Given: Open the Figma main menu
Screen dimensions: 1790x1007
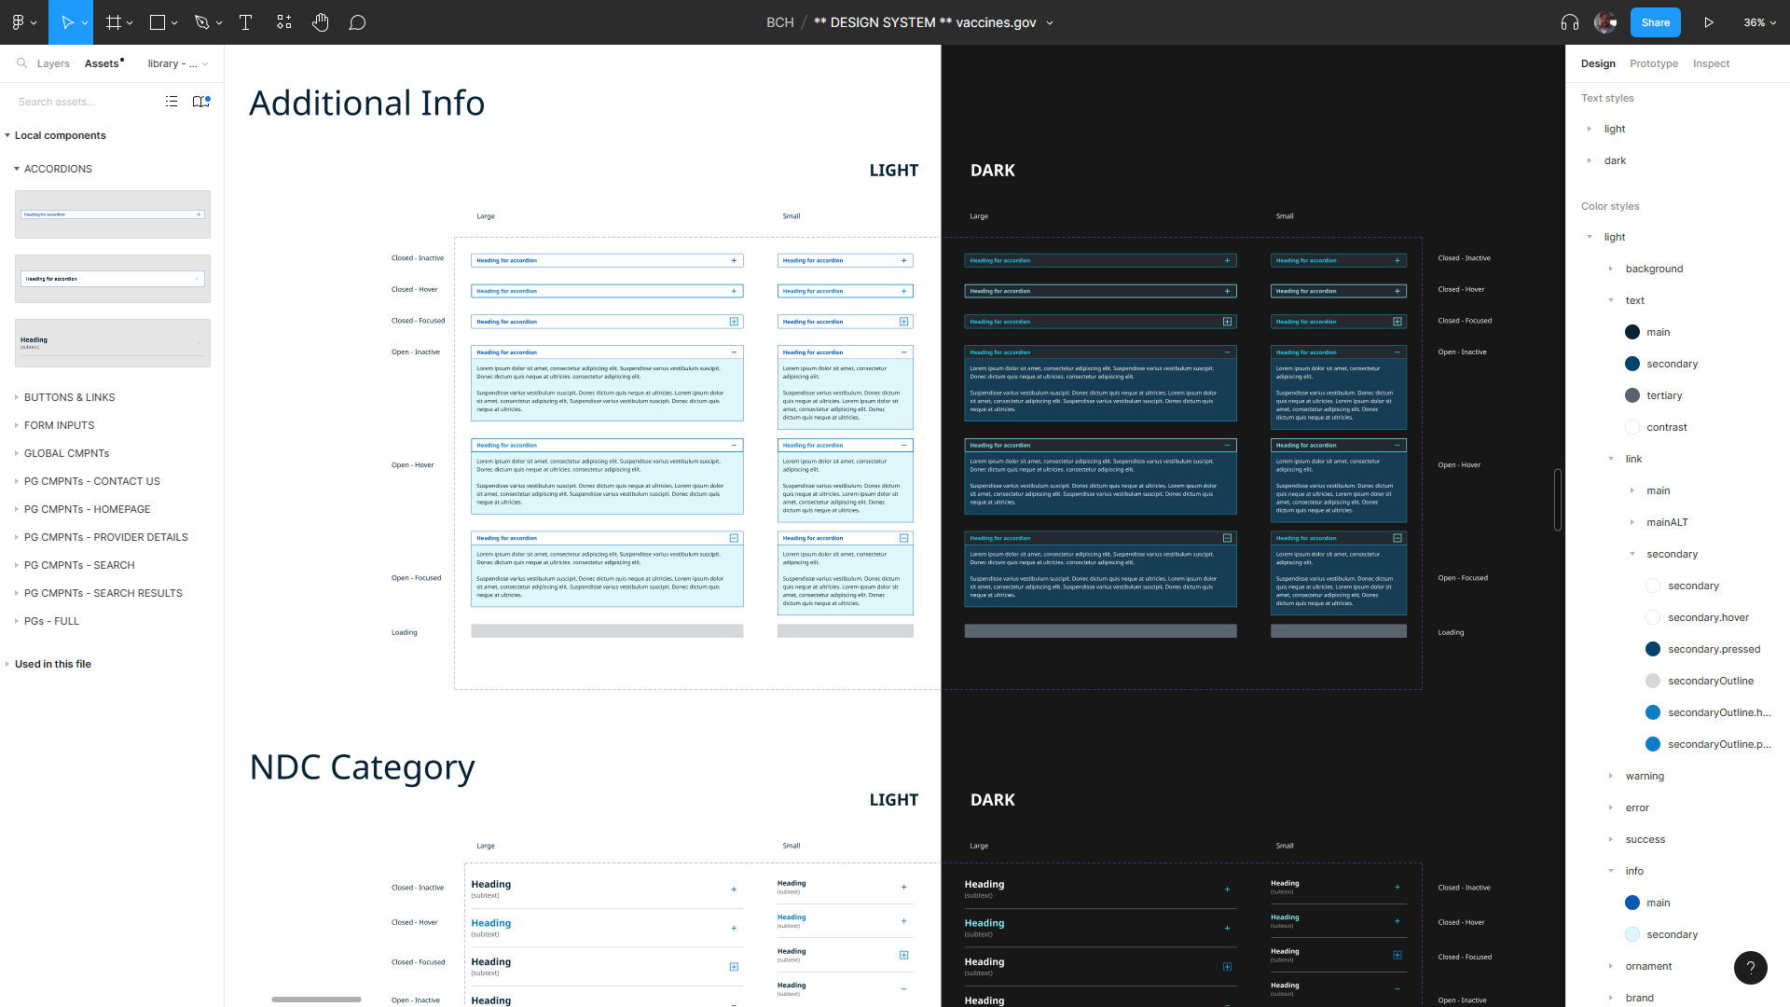Looking at the screenshot, I should click(x=22, y=22).
